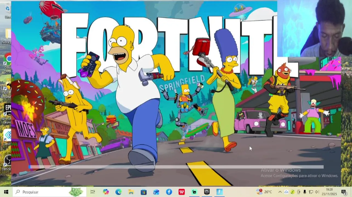Open Facebook from the taskbar
Screen dimensions: 352x197
(169, 192)
